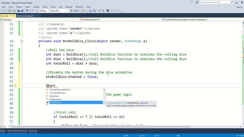The height and width of the screenshot is (137, 244).
Task: Click the Undo arrow icon
Action: point(27,11)
